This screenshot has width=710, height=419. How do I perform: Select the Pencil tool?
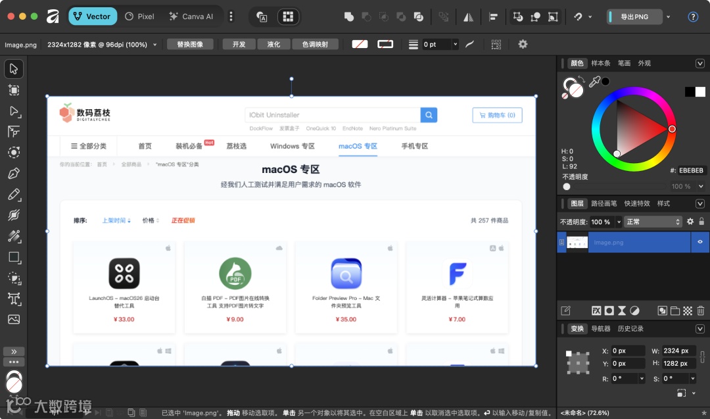coord(14,194)
